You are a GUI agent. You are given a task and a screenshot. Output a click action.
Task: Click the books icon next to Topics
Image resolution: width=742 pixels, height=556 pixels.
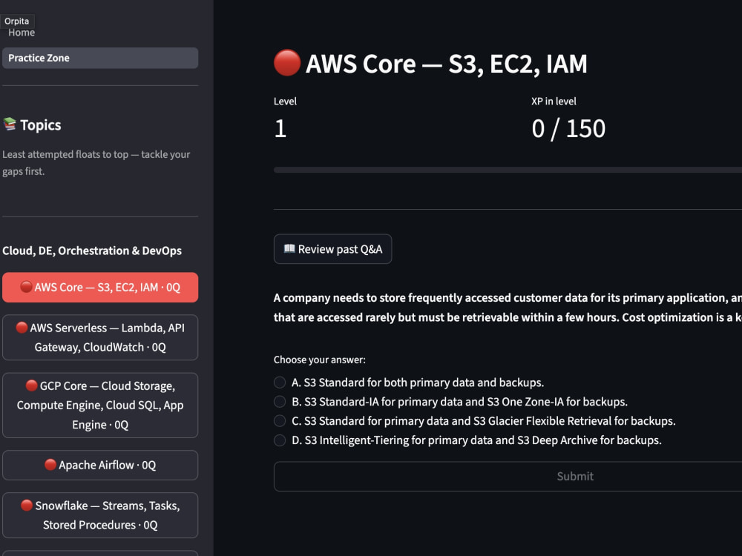pyautogui.click(x=10, y=125)
